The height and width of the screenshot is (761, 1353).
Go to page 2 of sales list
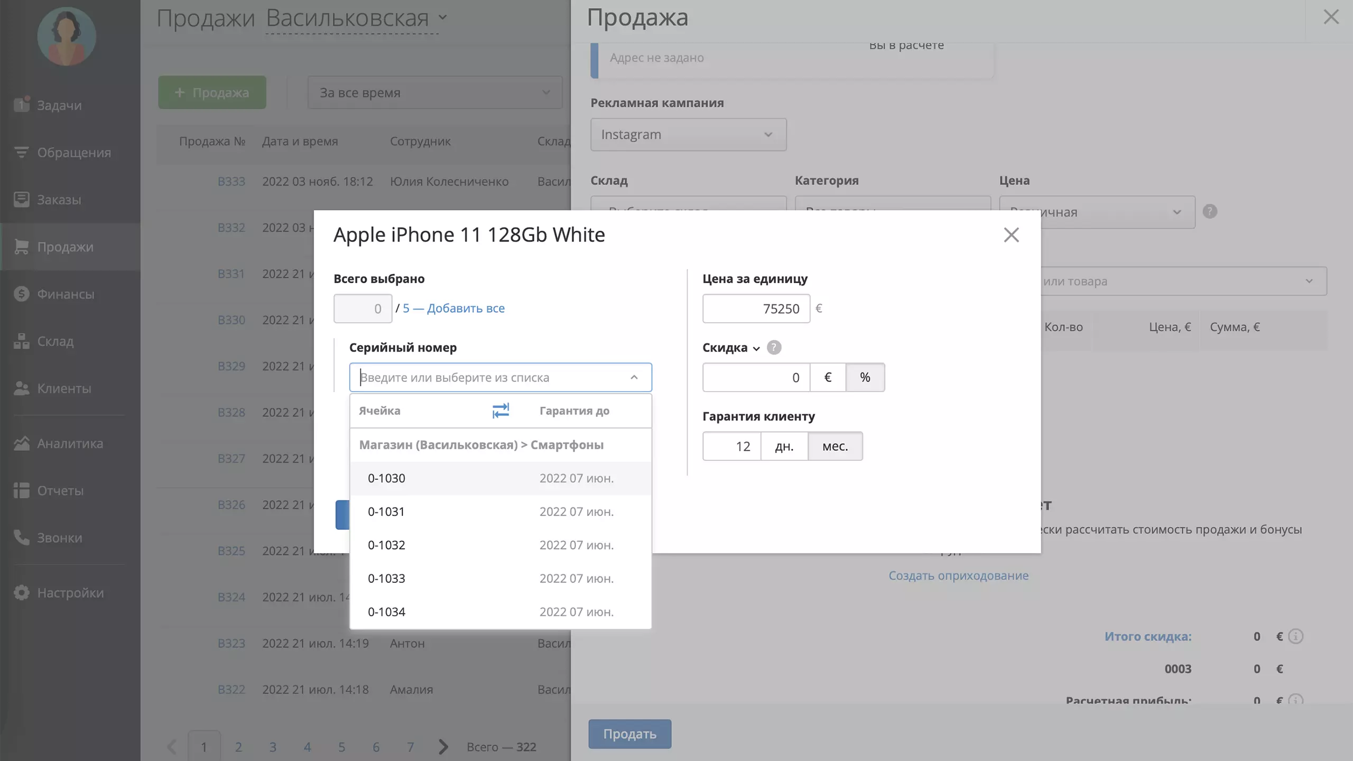pos(238,747)
